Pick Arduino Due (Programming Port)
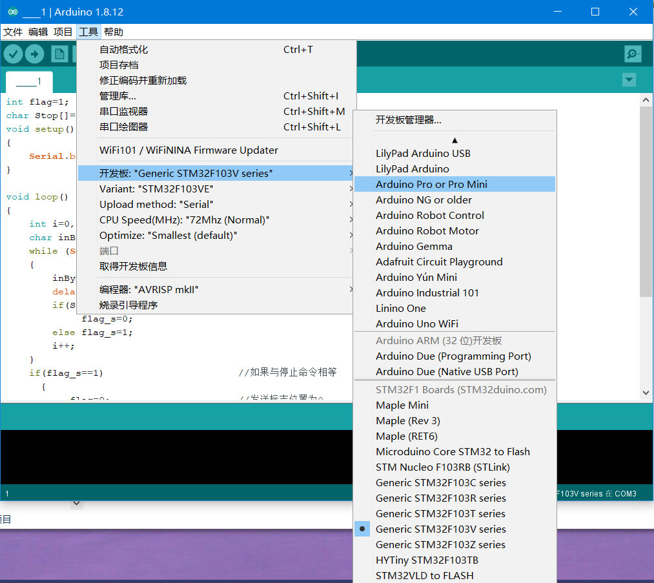This screenshot has width=654, height=583. 455,356
